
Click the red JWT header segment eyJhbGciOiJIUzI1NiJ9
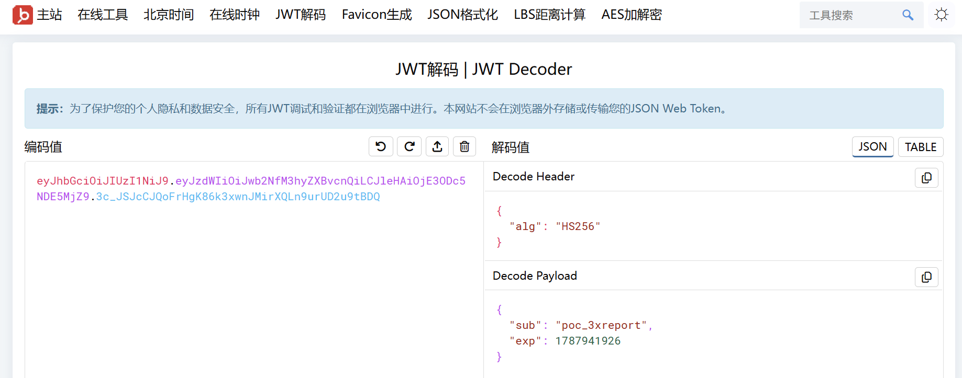click(x=103, y=181)
